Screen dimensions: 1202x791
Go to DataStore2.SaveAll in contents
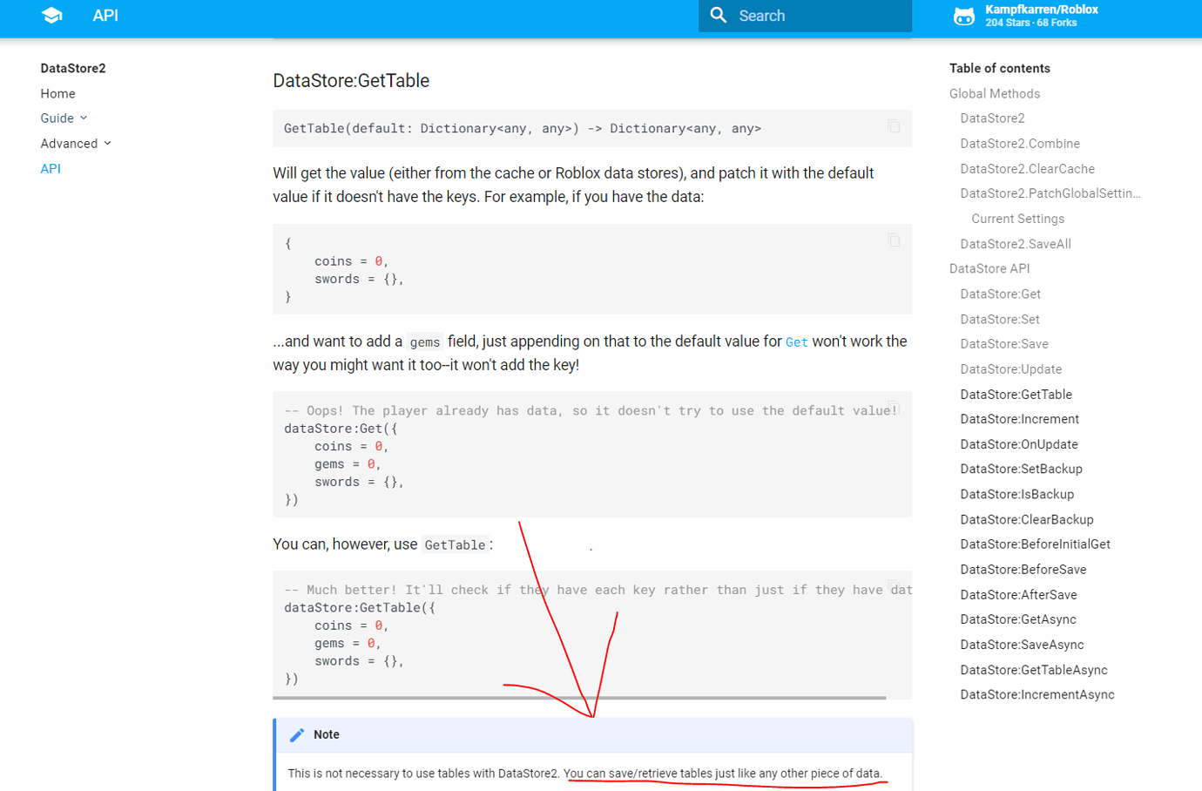[1016, 244]
